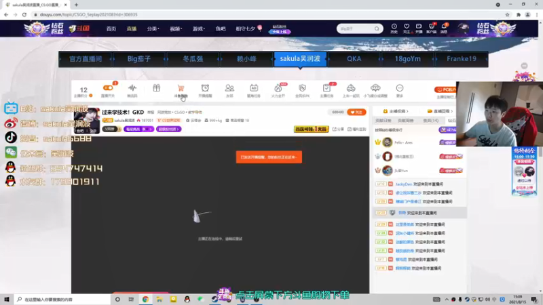Switch to the 官方直播间 room tab

tap(86, 59)
